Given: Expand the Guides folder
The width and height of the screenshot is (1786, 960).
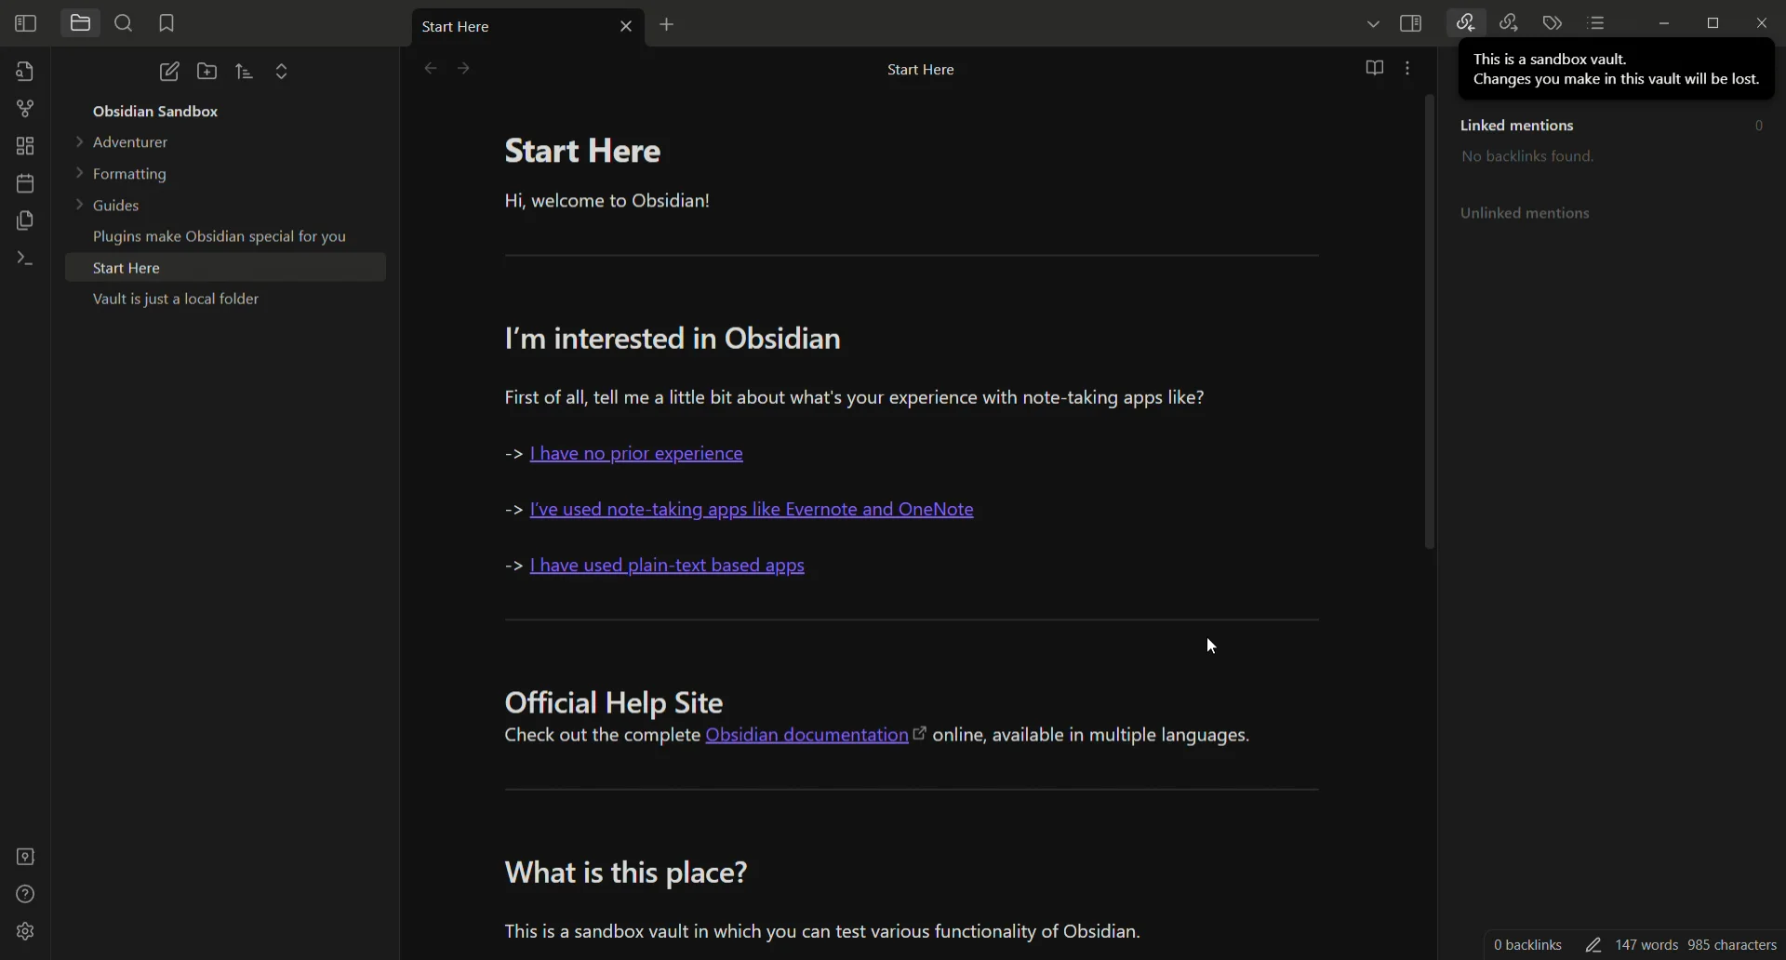Looking at the screenshot, I should point(116,206).
